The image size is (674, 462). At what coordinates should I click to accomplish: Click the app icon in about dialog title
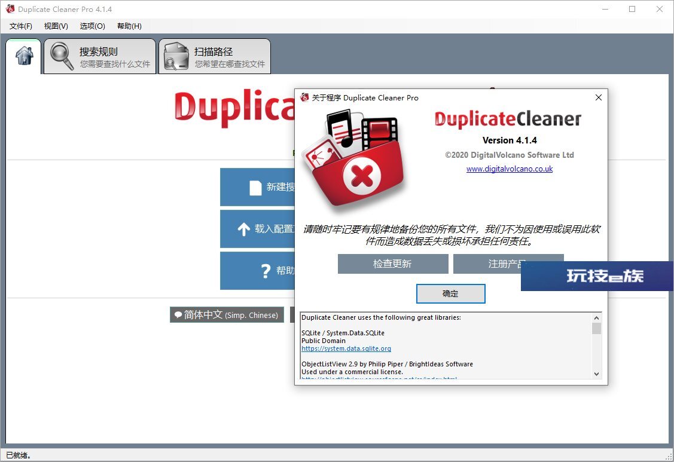coord(304,97)
